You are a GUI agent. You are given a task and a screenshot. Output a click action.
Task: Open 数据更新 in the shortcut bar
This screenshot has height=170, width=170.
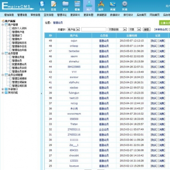click(102, 15)
